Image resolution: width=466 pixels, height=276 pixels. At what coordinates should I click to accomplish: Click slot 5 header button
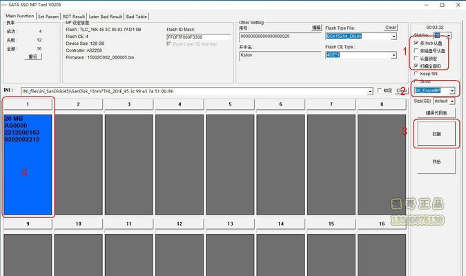[230, 104]
